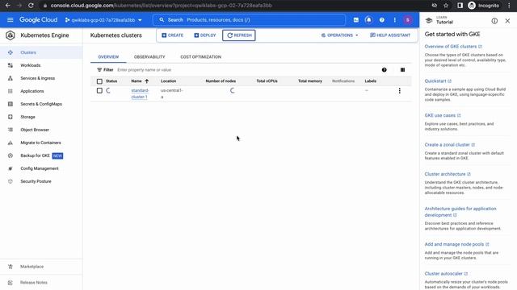Open the Clusters page in the sidebar
Viewport: 517px width, 290px height.
click(28, 52)
